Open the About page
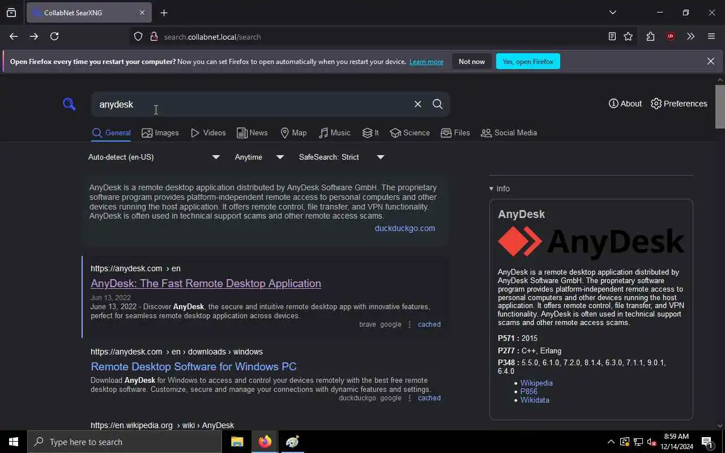 point(625,104)
